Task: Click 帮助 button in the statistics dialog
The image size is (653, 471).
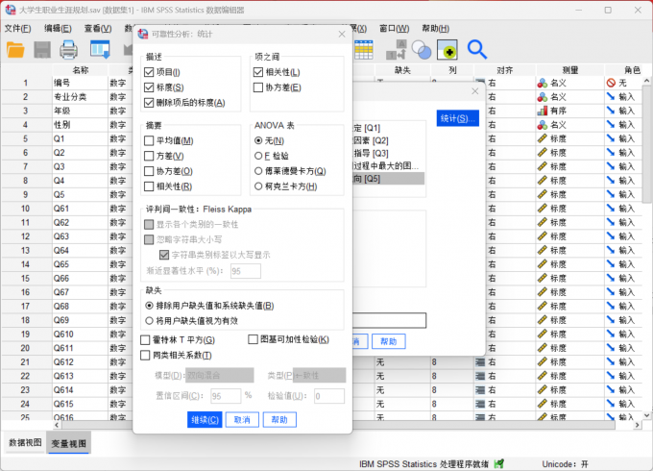Action: (x=279, y=420)
